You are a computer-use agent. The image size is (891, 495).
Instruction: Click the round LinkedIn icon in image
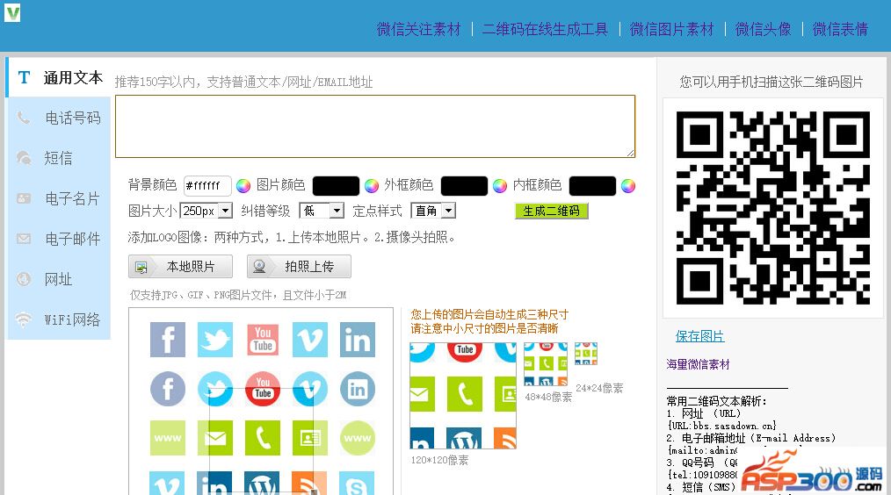[x=358, y=389]
